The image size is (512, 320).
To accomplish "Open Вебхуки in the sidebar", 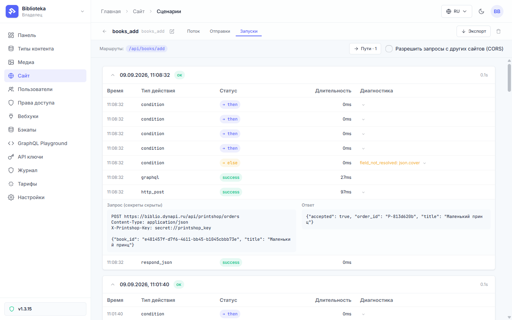I will (x=45, y=116).
